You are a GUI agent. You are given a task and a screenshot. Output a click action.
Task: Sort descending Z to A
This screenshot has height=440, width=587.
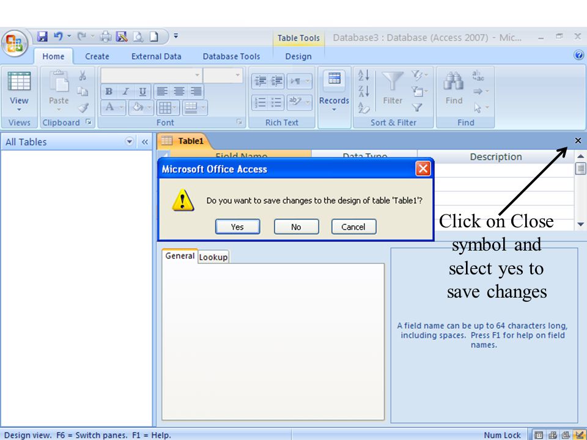pos(364,92)
